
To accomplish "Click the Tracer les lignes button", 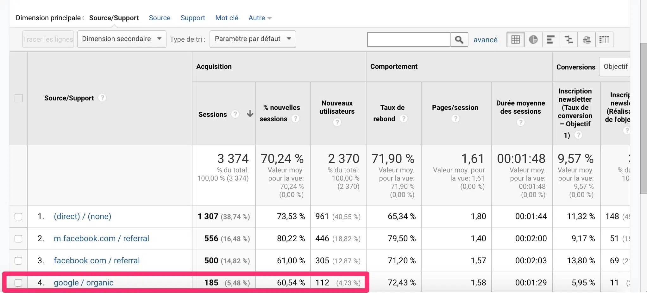I will pyautogui.click(x=48, y=39).
